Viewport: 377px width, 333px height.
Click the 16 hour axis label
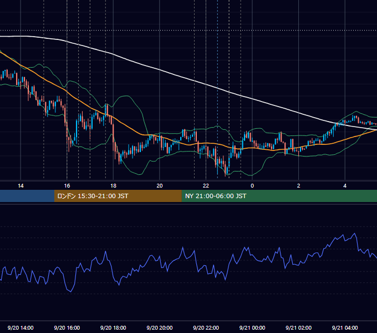click(67, 186)
